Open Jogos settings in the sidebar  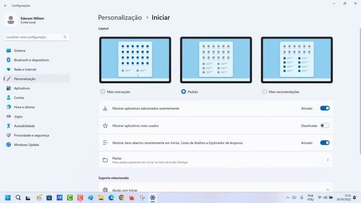pos(36,117)
